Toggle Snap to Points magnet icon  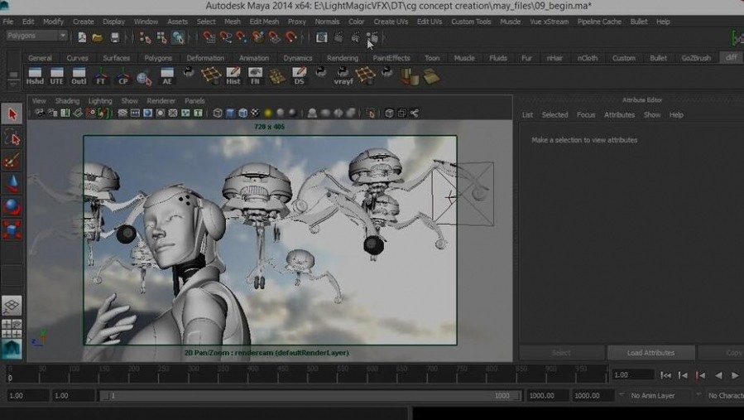click(242, 37)
